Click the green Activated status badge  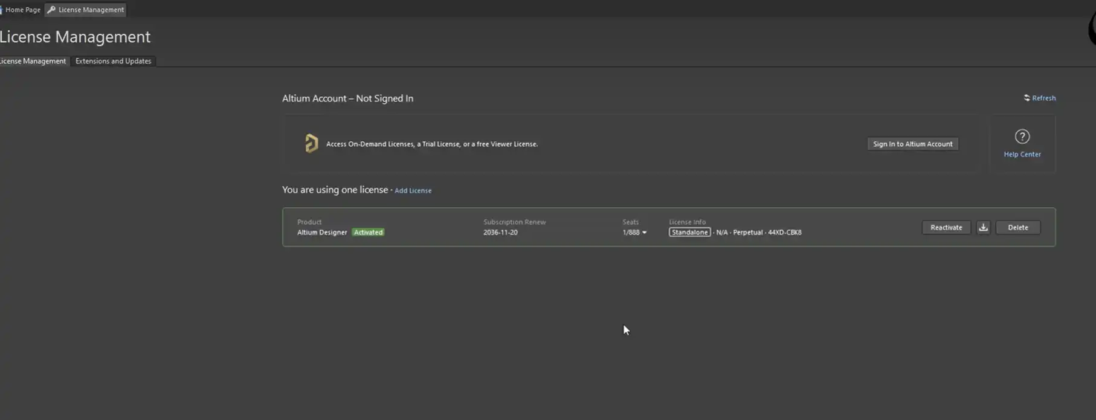point(368,232)
